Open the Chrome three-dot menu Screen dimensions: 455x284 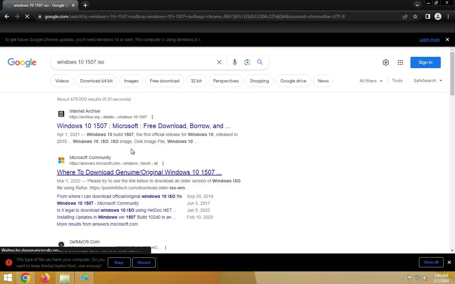coord(448,16)
